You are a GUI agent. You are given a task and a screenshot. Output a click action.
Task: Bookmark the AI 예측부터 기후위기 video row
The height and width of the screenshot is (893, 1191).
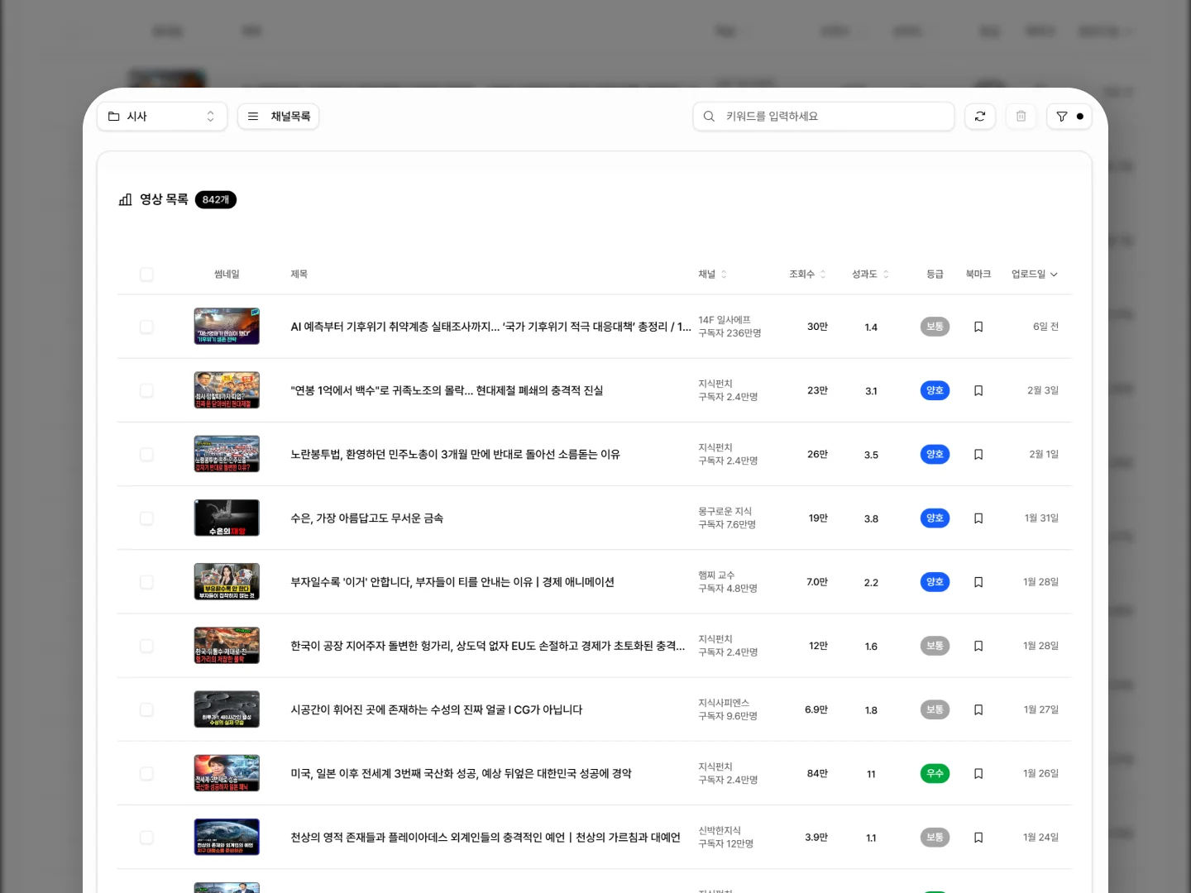978,327
